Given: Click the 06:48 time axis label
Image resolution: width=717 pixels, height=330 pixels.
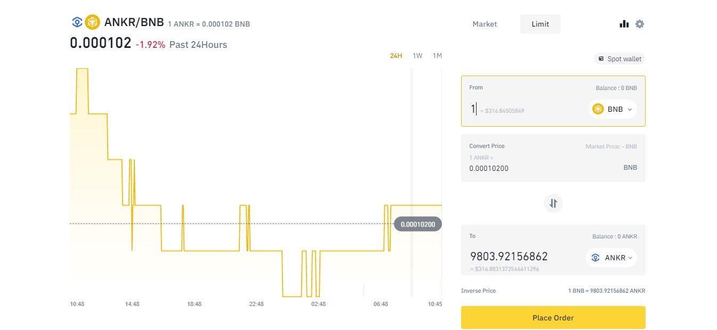Looking at the screenshot, I should [x=381, y=304].
